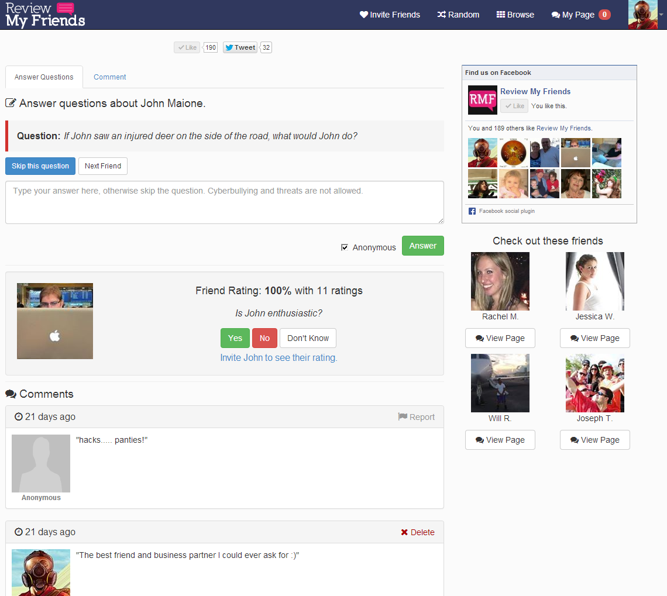The width and height of the screenshot is (667, 596).
Task: Click the Anonymous silhouette avatar
Action: 41,463
